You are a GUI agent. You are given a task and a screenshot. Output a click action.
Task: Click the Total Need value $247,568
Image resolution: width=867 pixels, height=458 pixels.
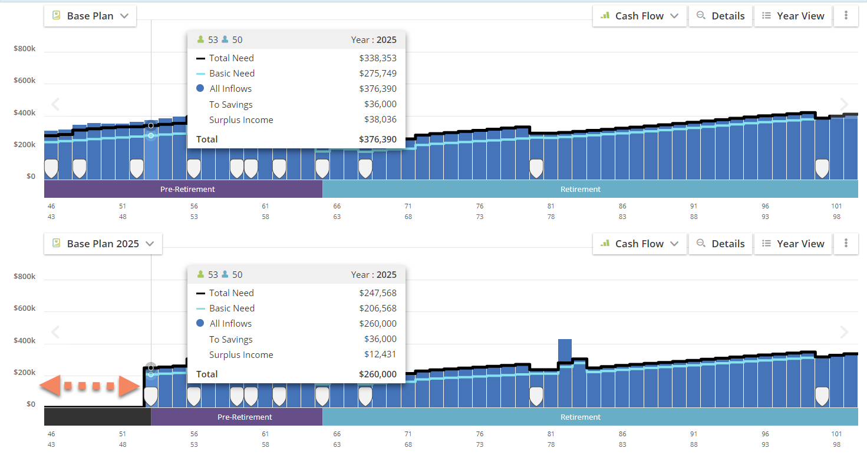(x=378, y=293)
